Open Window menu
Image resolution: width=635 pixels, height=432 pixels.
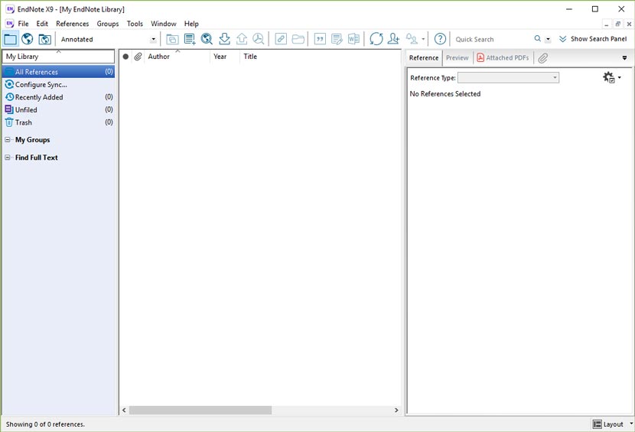pyautogui.click(x=164, y=24)
